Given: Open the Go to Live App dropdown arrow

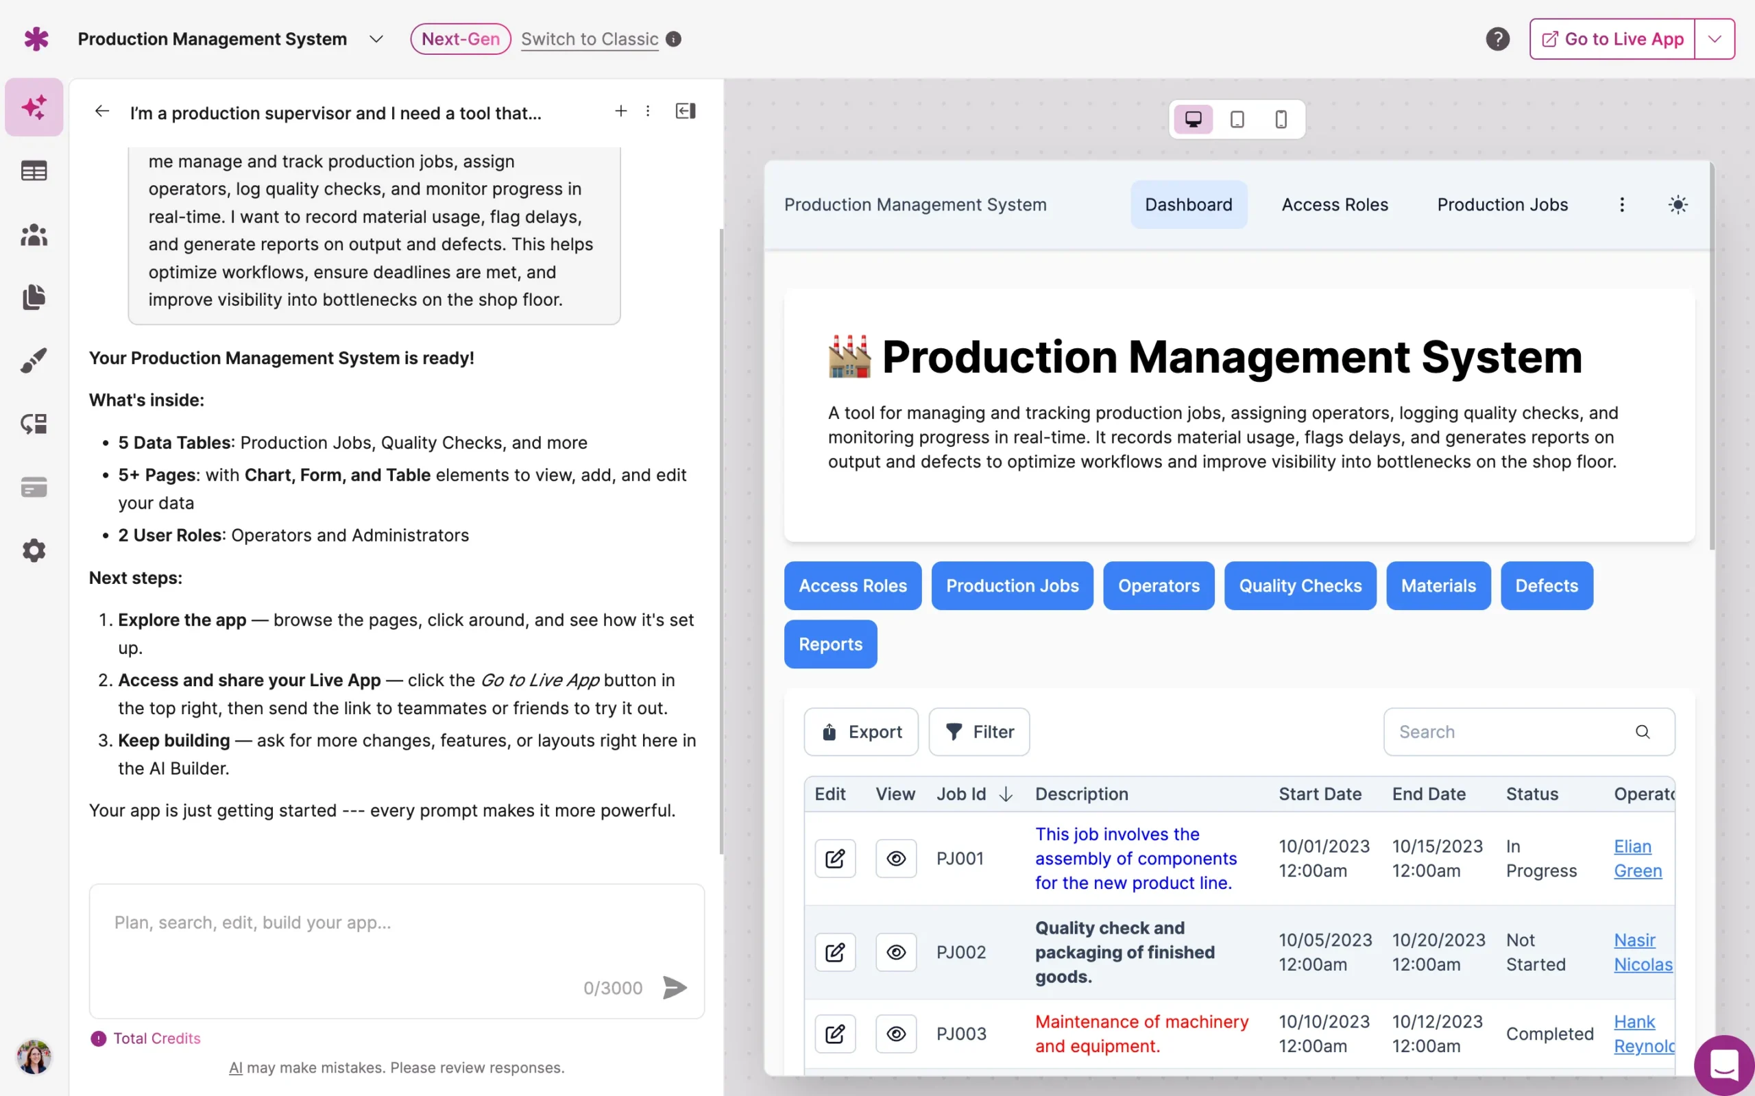Looking at the screenshot, I should (1715, 38).
